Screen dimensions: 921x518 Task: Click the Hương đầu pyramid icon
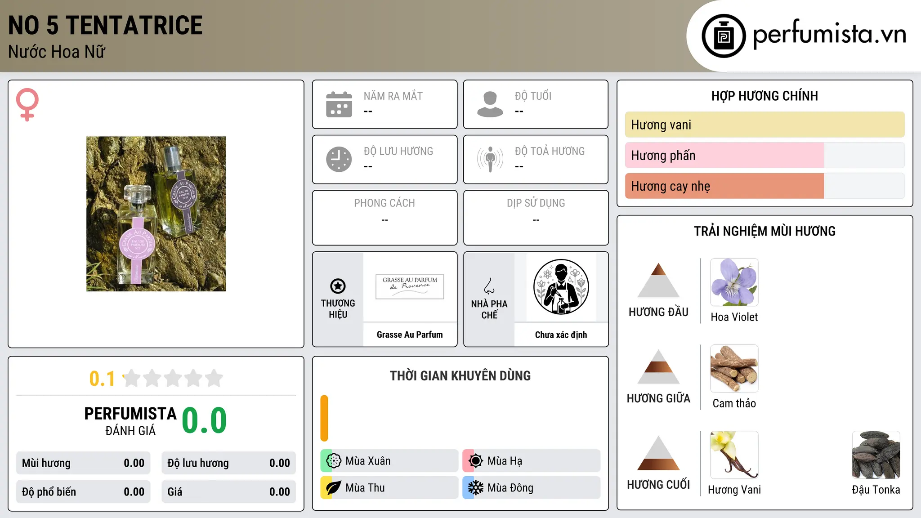pos(658,280)
